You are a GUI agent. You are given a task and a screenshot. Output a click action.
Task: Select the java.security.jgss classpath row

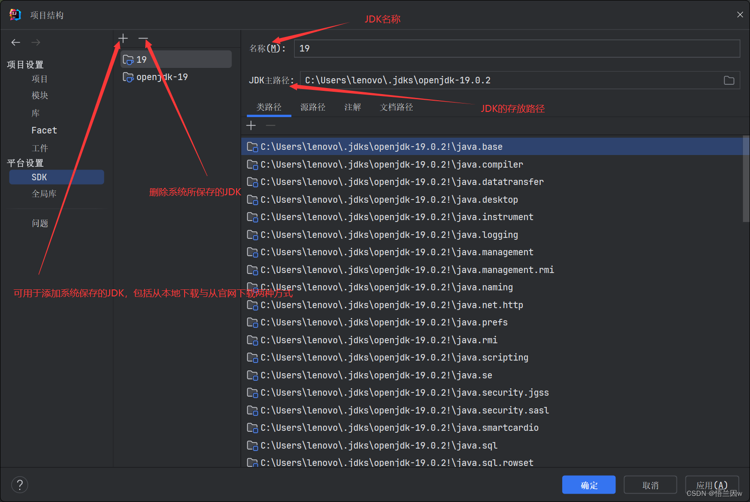(x=492, y=392)
